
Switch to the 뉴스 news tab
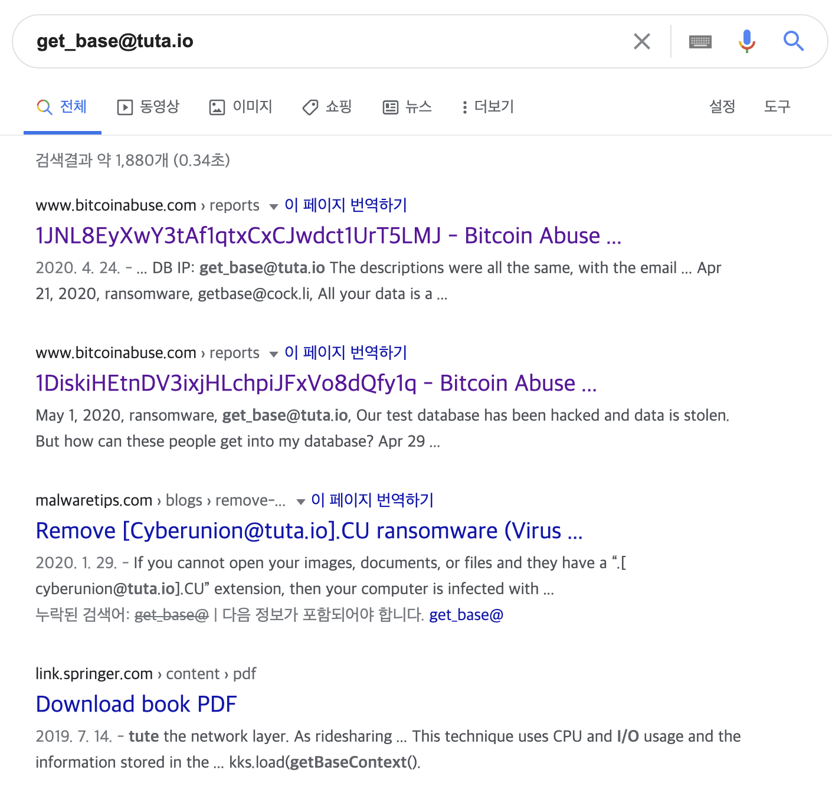pyautogui.click(x=408, y=107)
